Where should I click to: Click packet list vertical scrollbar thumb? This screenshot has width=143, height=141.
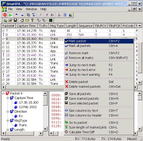point(140,58)
